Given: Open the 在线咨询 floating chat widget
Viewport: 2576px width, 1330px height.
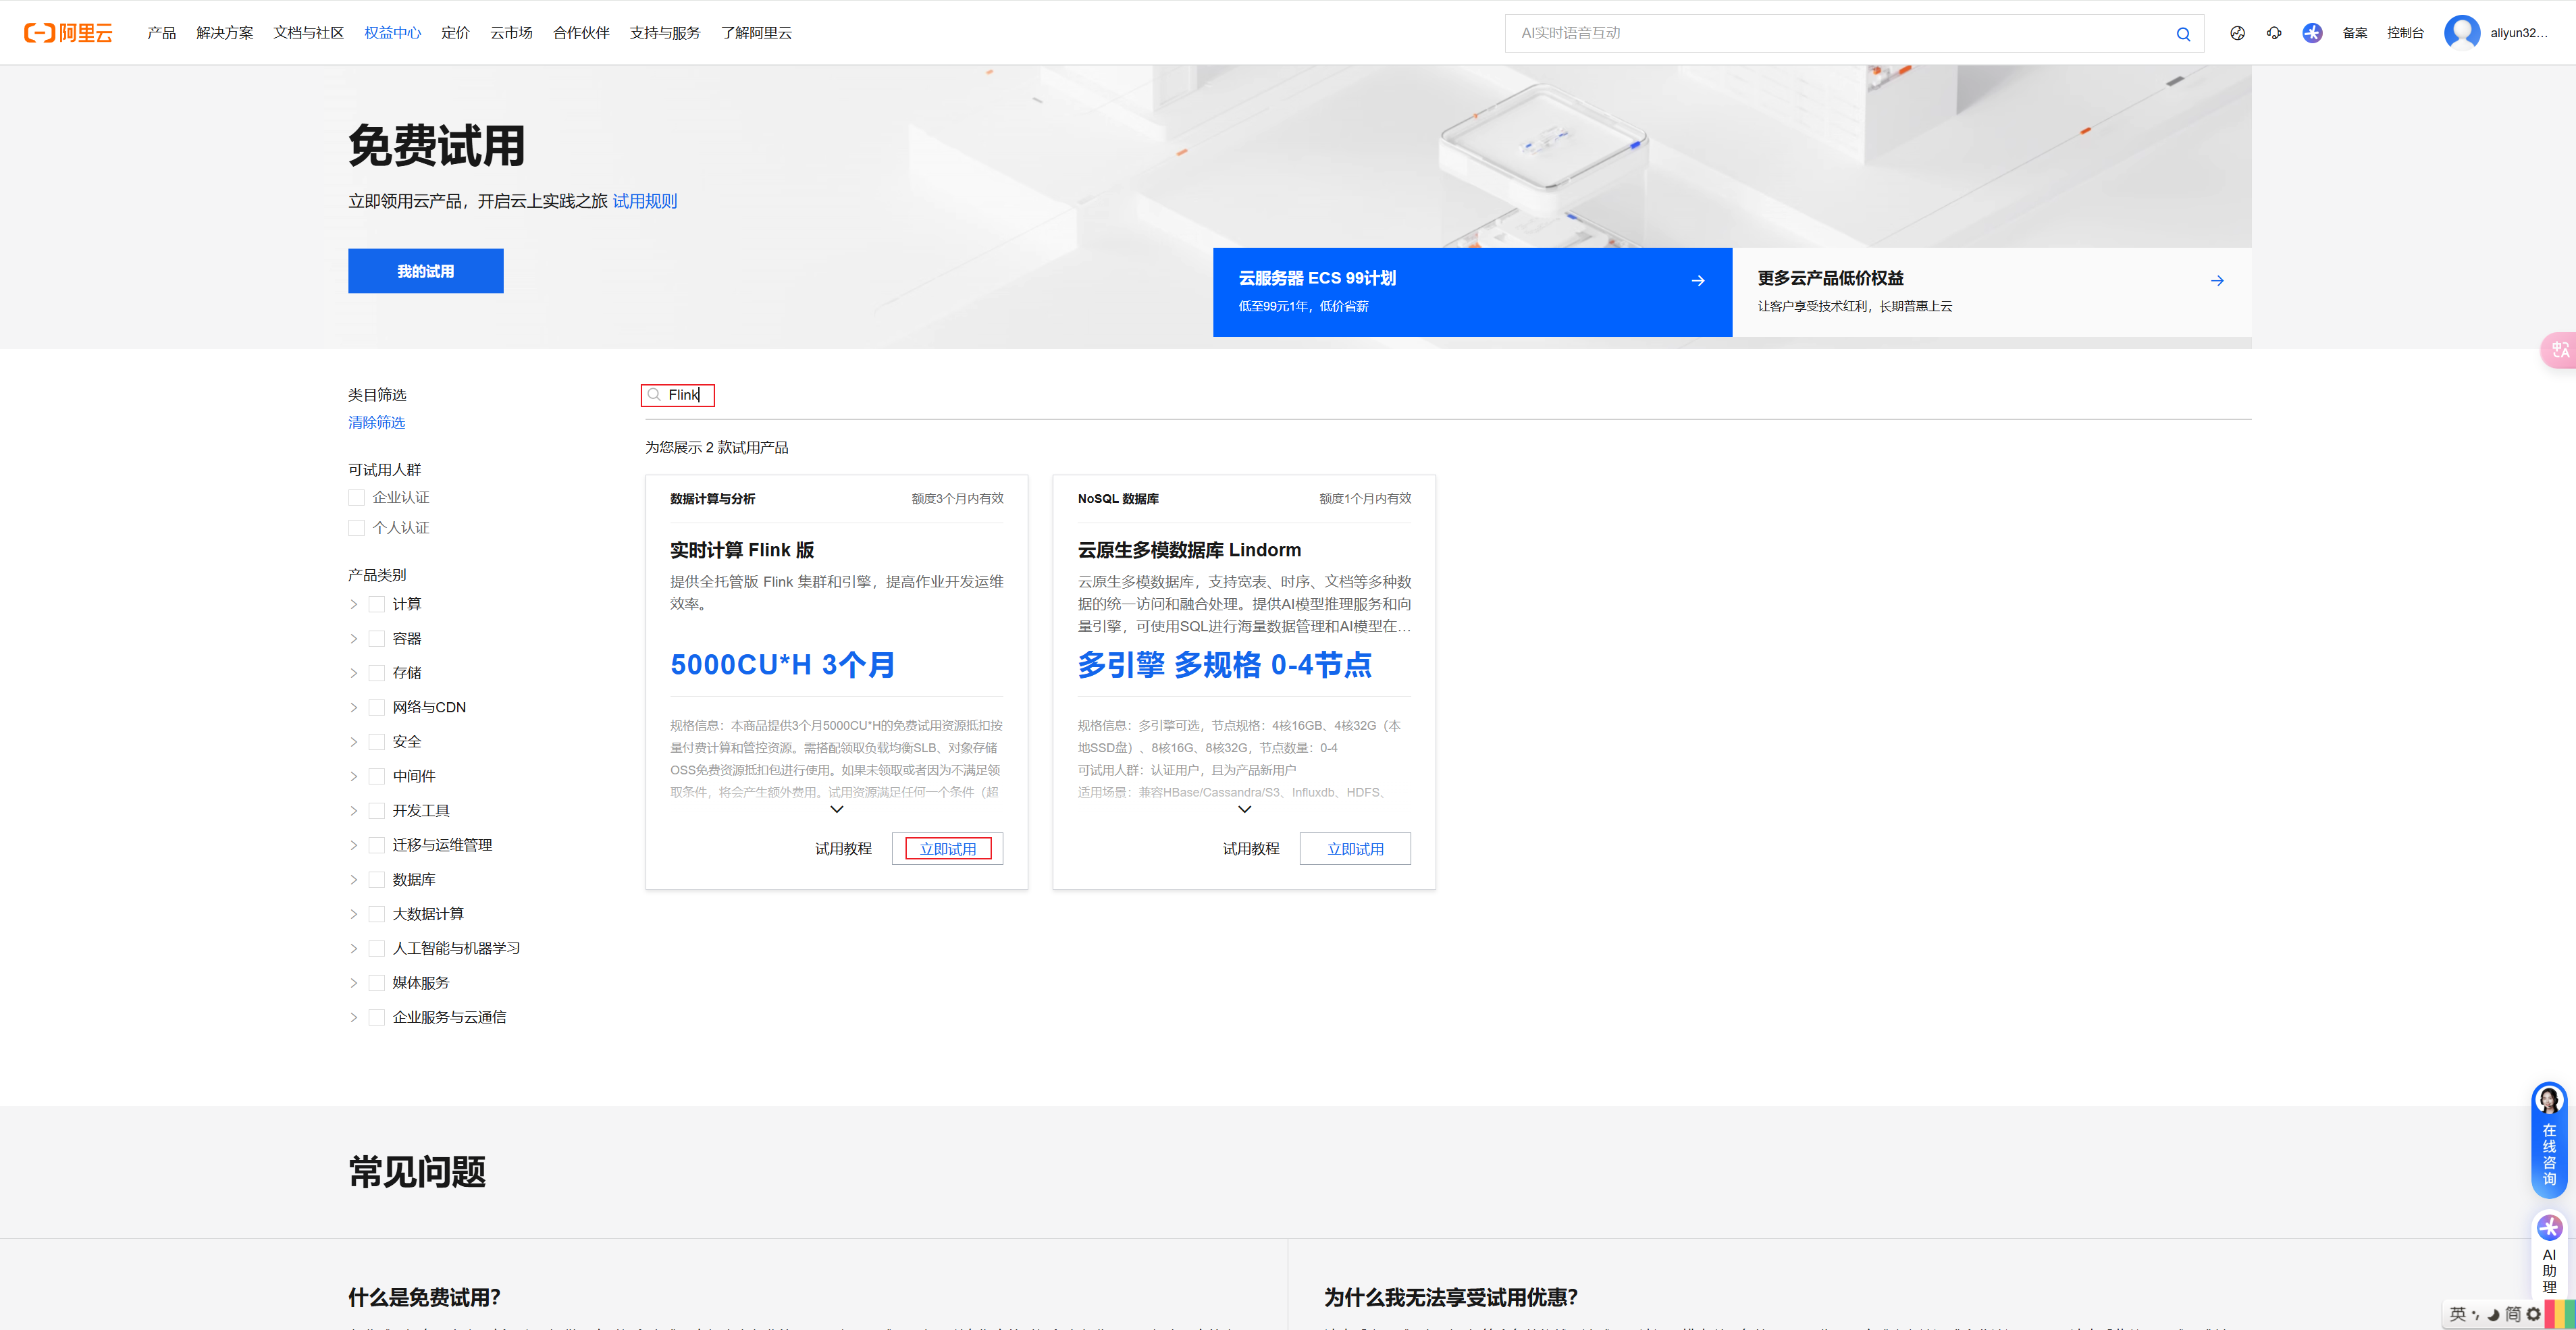Looking at the screenshot, I should pos(2549,1140).
